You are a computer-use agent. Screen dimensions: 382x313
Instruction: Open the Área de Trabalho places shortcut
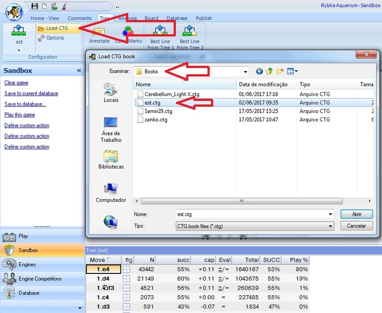point(111,129)
